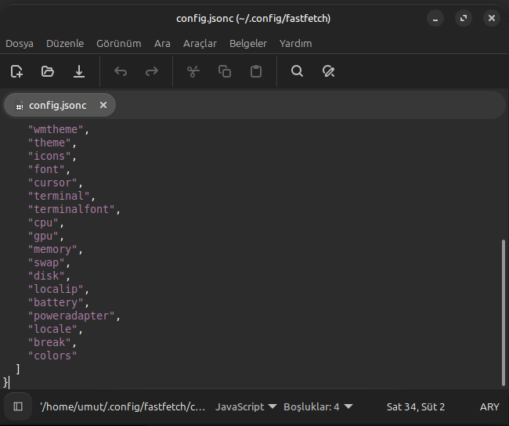Redo the edit with the forward arrow icon
509x426 pixels.
point(152,71)
